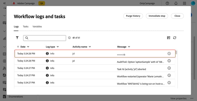Click the Purge history button
This screenshot has width=197, height=101.
[133, 16]
